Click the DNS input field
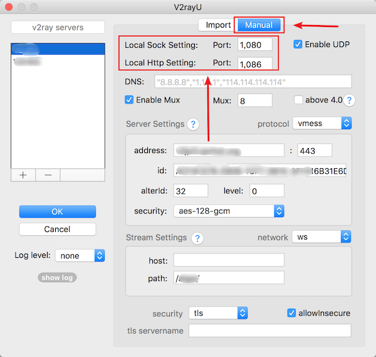This screenshot has width=376, height=357. [253, 82]
